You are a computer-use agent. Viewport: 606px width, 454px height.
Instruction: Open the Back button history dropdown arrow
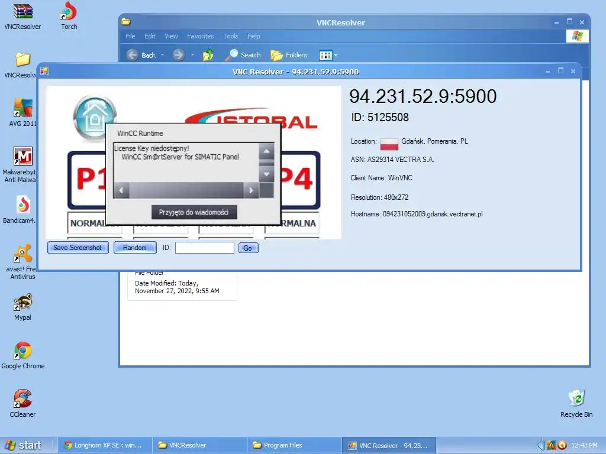pyautogui.click(x=162, y=55)
